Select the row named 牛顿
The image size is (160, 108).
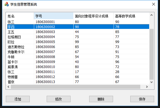[x=78, y=57]
